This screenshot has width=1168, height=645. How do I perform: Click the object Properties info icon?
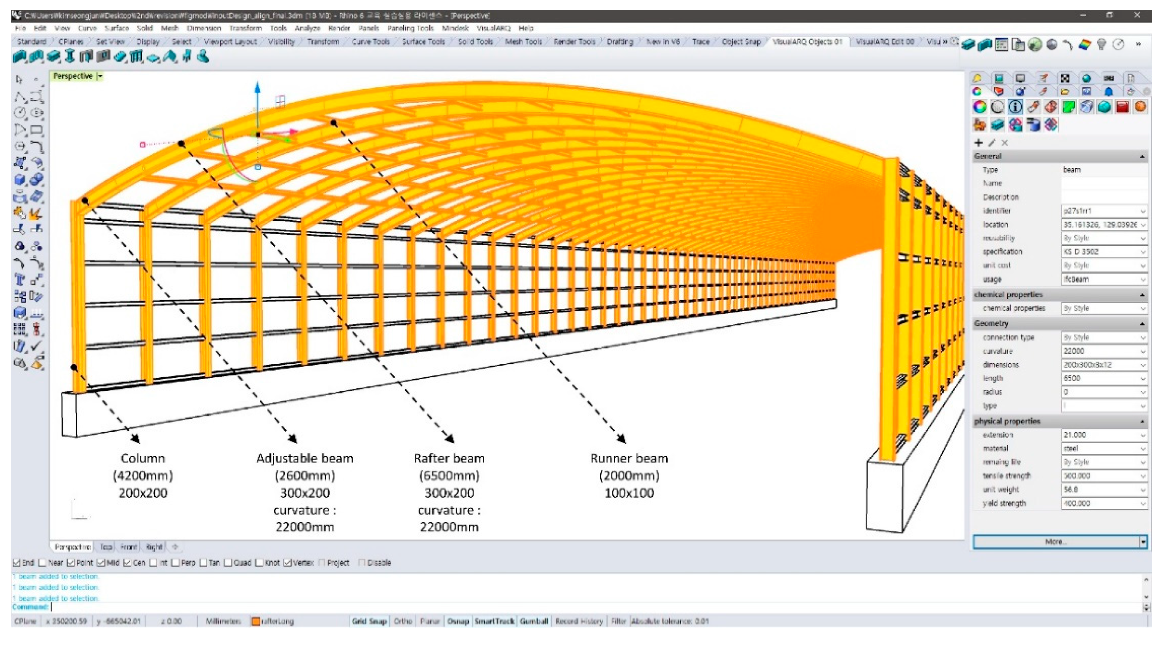pos(1015,107)
